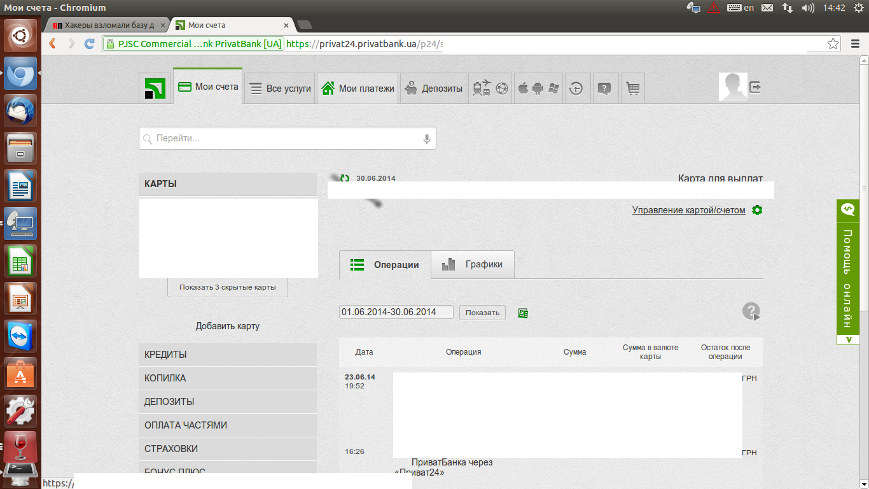Click the round gray help play icon
869x489 pixels.
[x=751, y=311]
